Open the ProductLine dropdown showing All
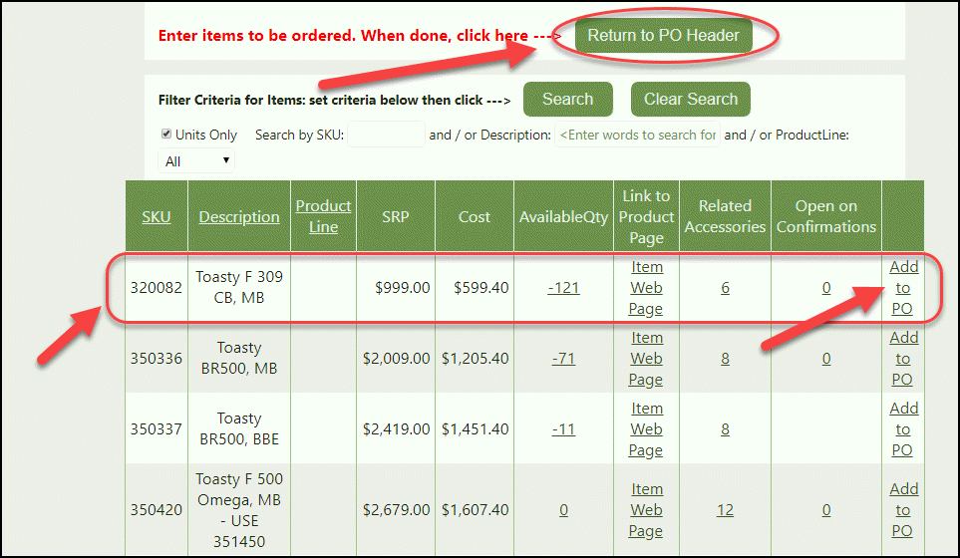 tap(196, 161)
